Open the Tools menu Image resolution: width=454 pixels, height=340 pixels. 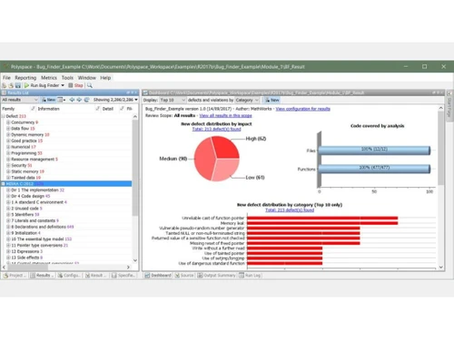(x=67, y=78)
